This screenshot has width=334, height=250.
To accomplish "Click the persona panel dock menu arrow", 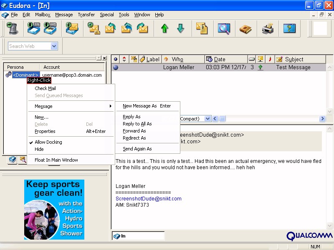I will [x=99, y=58].
